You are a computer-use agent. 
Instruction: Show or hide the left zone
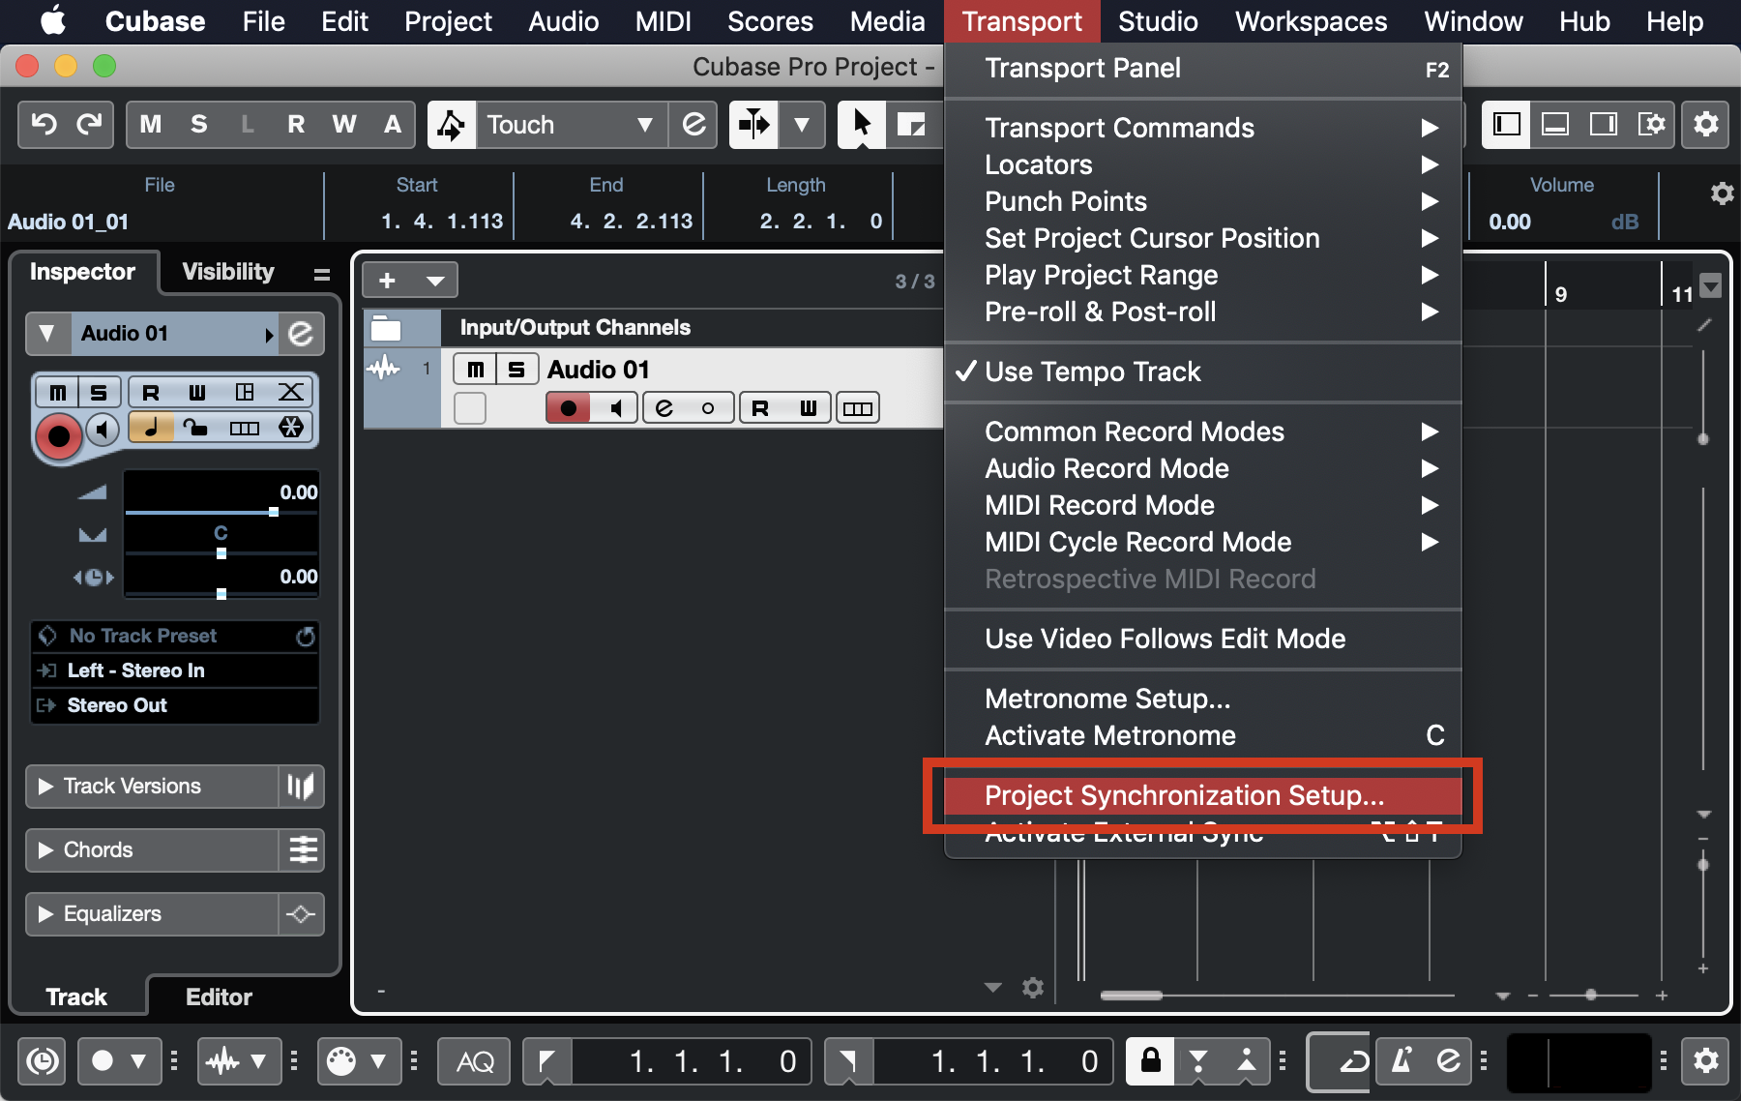click(1507, 125)
